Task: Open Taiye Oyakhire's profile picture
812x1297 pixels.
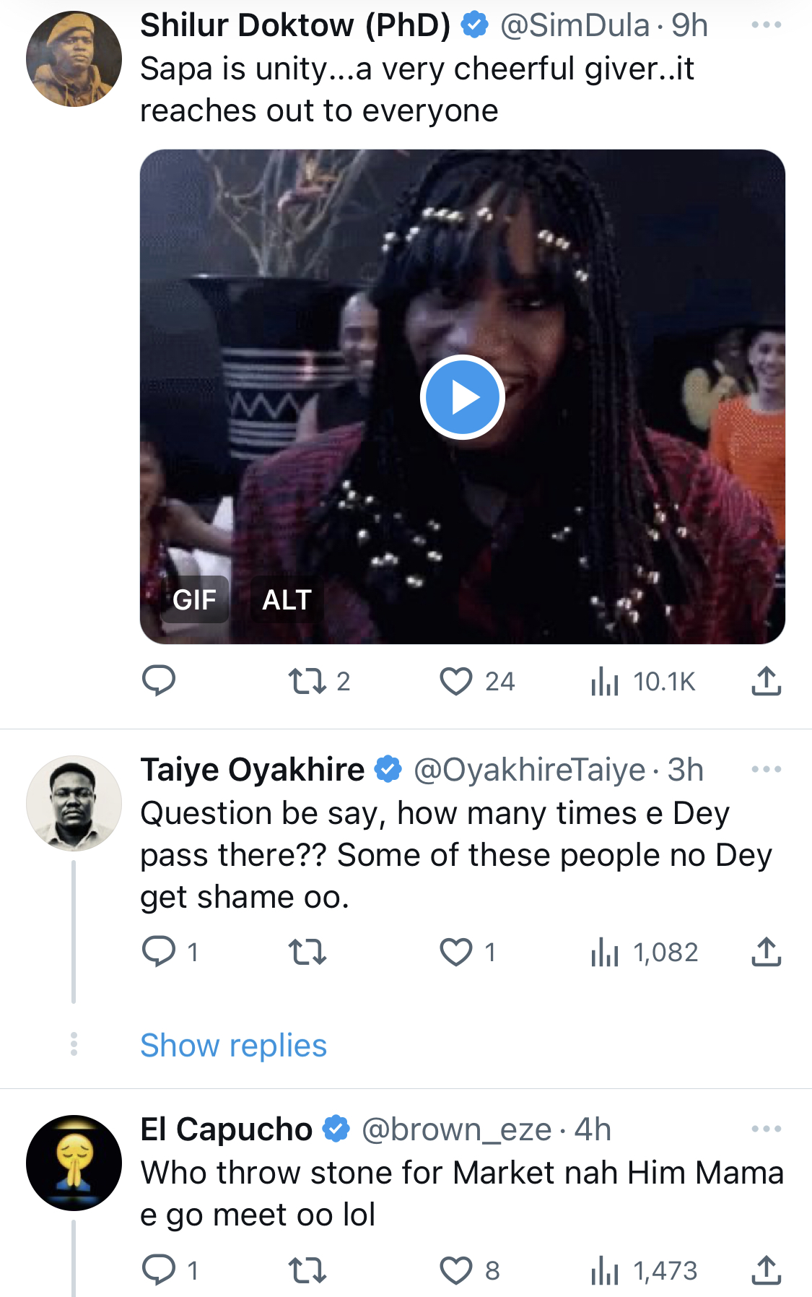Action: point(74,803)
